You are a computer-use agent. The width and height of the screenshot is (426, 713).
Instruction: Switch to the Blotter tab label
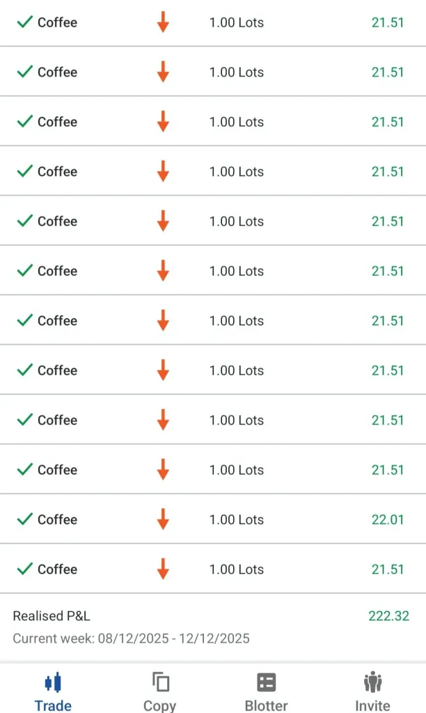pos(266,705)
